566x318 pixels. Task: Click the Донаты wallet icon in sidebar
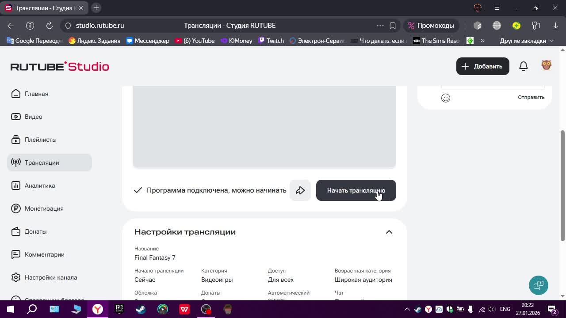(16, 231)
